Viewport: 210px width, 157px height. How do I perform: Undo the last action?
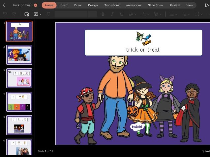click(x=5, y=14)
